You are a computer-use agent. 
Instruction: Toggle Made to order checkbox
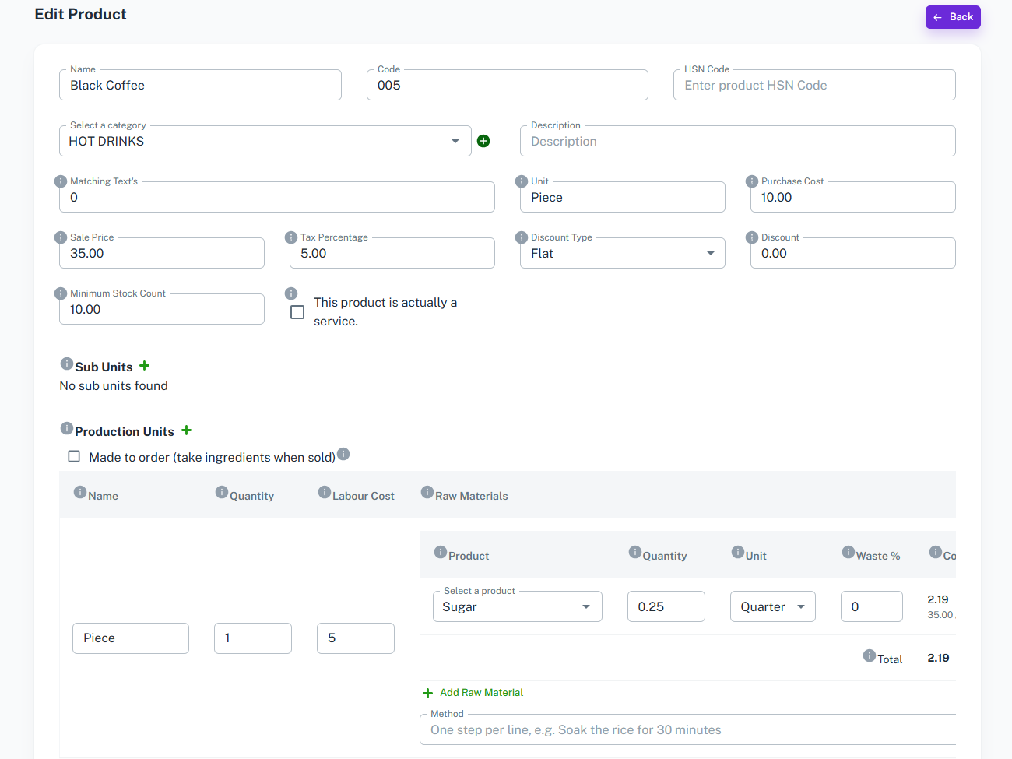[74, 456]
